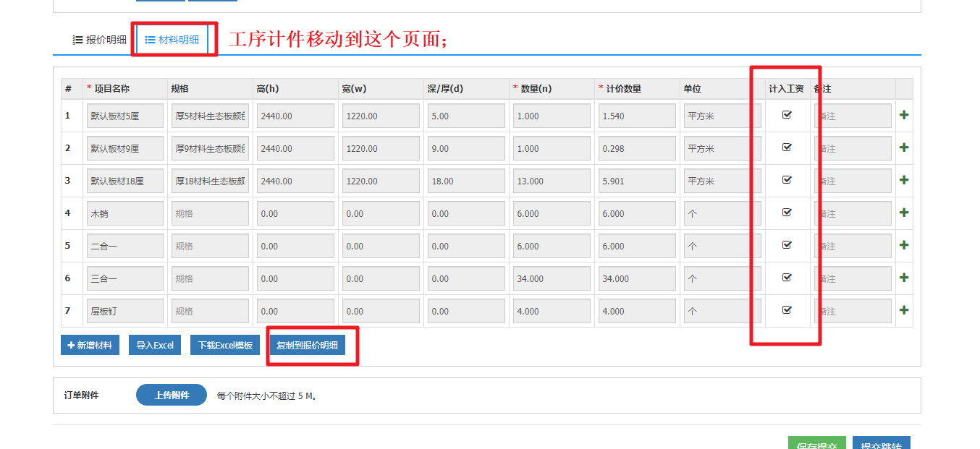Click the green plus icon in row 7

tap(903, 311)
